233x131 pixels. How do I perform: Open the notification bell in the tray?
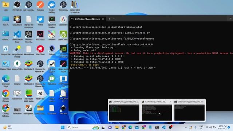pyautogui.click(x=229, y=127)
